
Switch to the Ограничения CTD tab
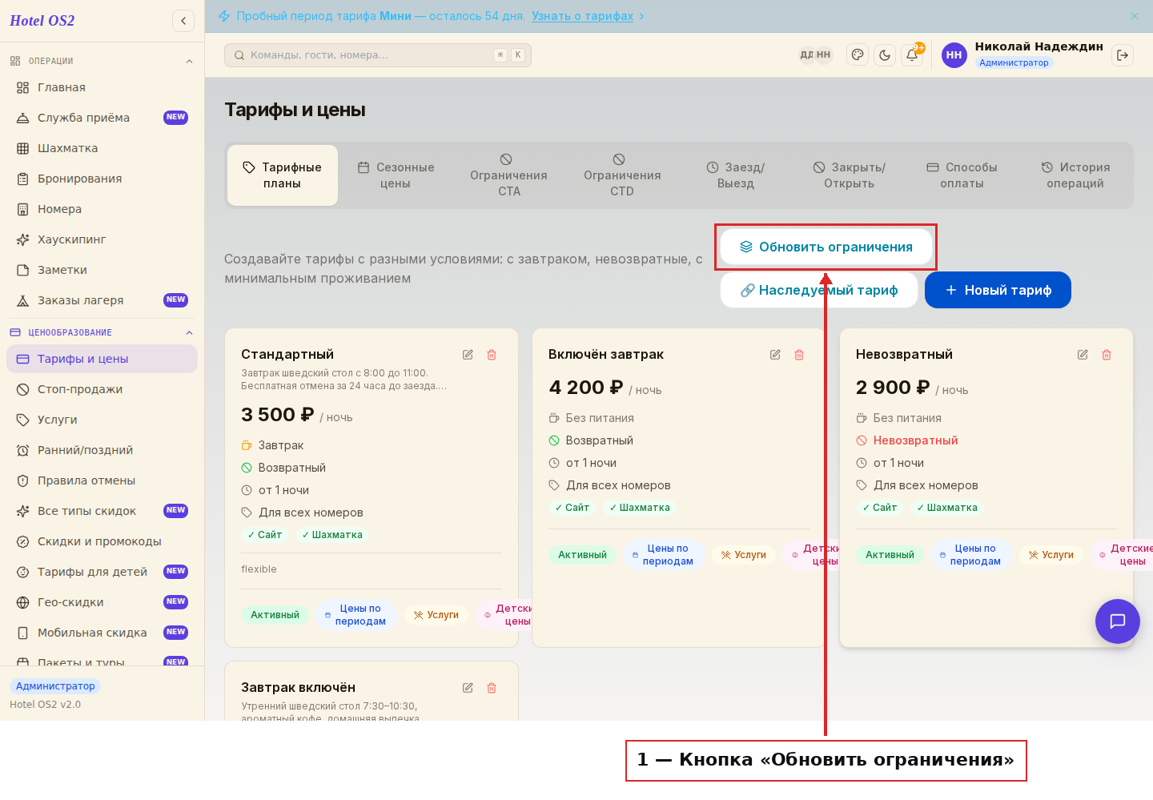pyautogui.click(x=622, y=175)
